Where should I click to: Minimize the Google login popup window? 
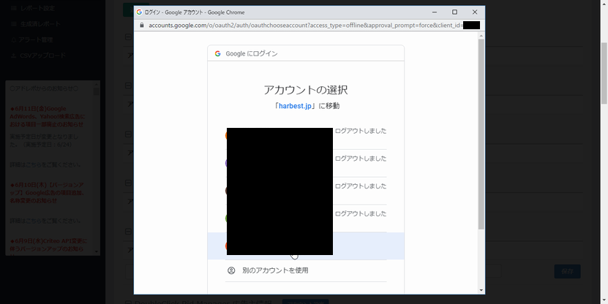point(435,12)
